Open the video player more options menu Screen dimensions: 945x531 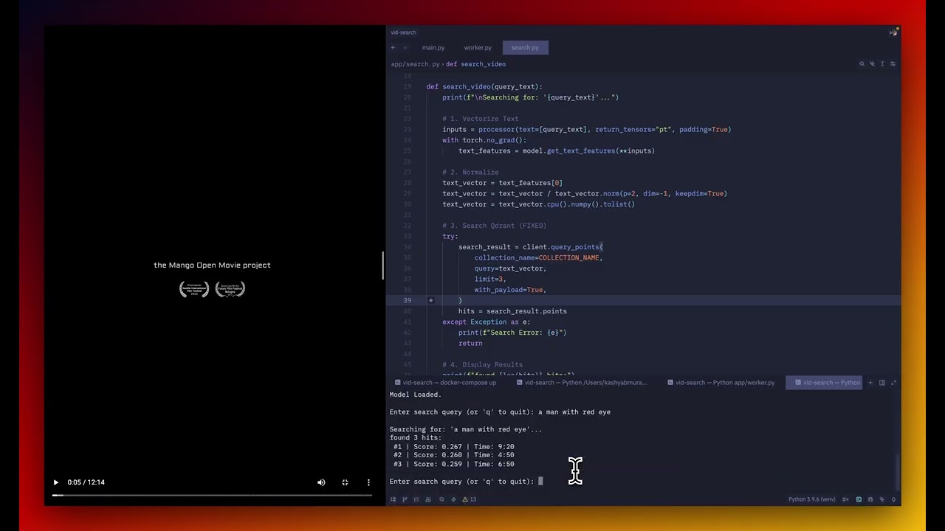click(x=368, y=482)
